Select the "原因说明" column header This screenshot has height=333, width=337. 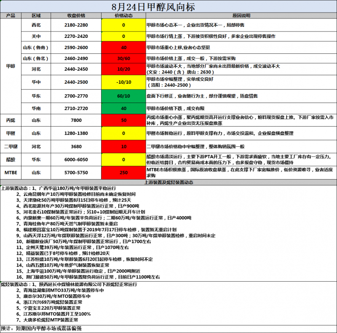point(241,16)
